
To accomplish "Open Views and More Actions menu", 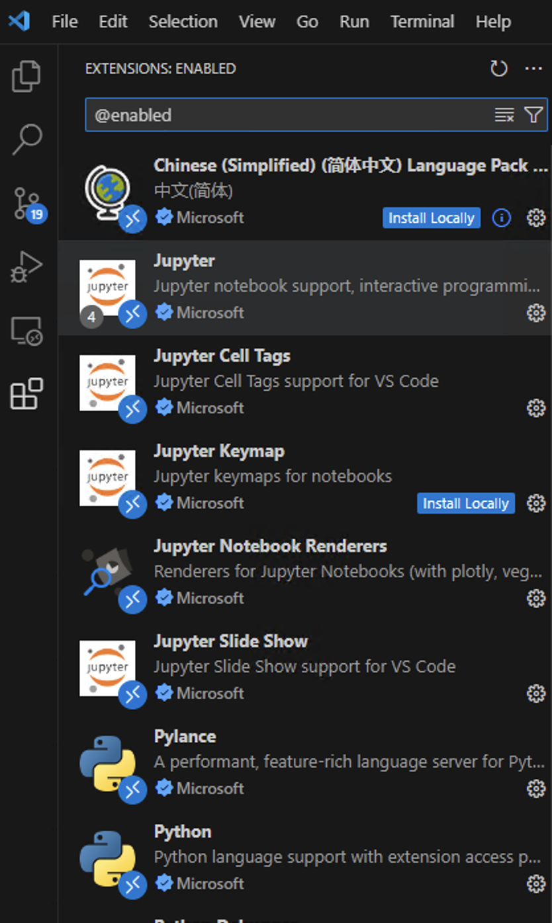I will coord(533,69).
